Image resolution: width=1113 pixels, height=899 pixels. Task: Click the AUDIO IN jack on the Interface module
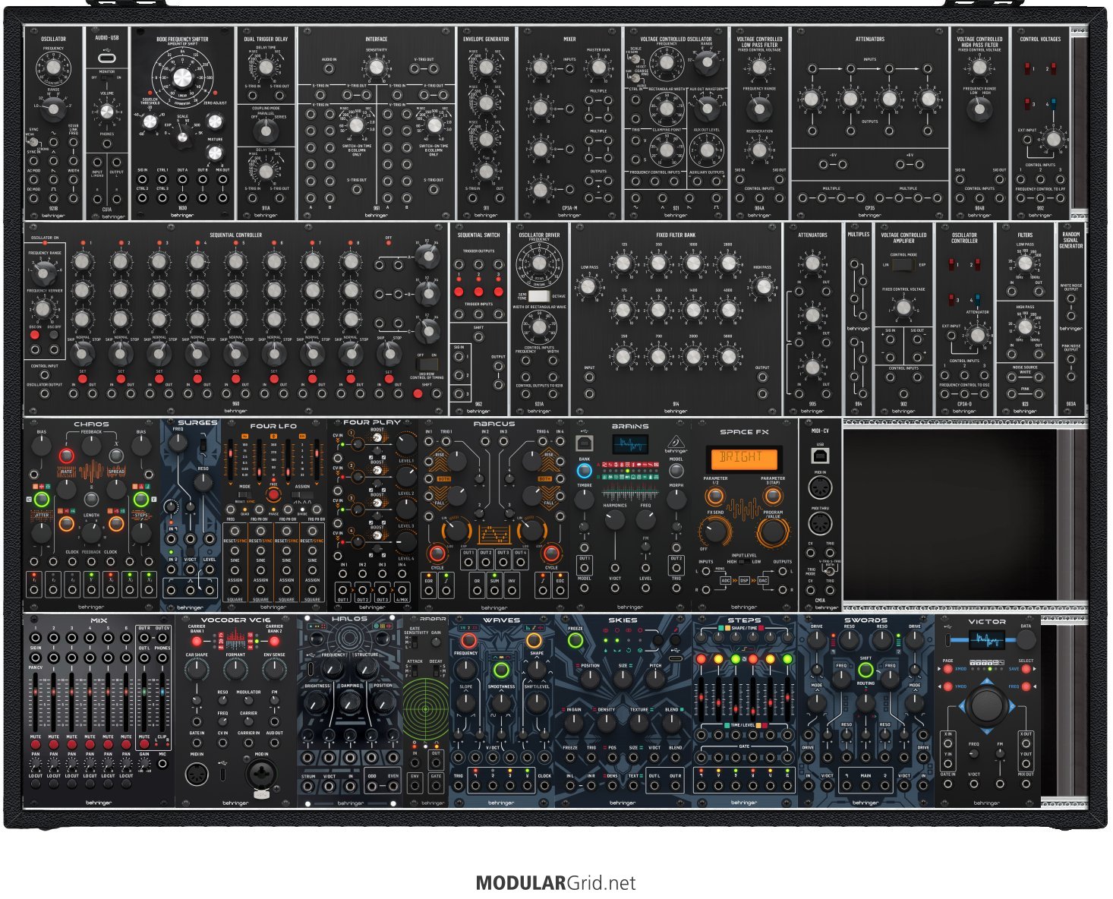(x=329, y=69)
